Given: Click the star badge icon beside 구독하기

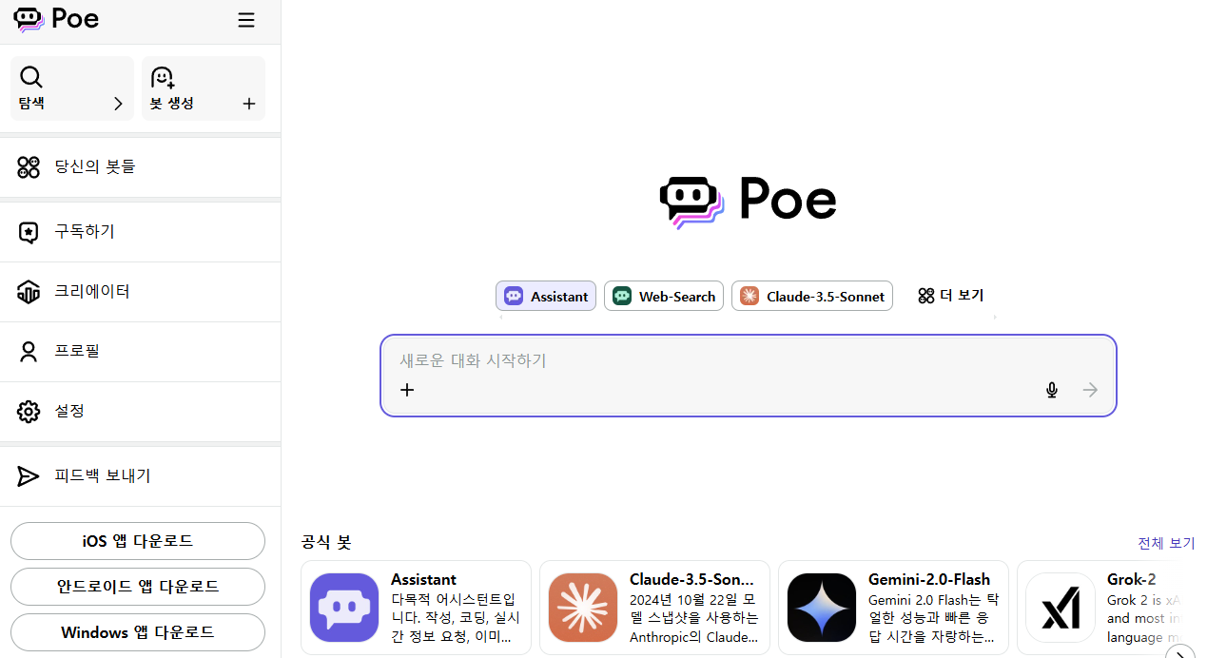Looking at the screenshot, I should 29,232.
